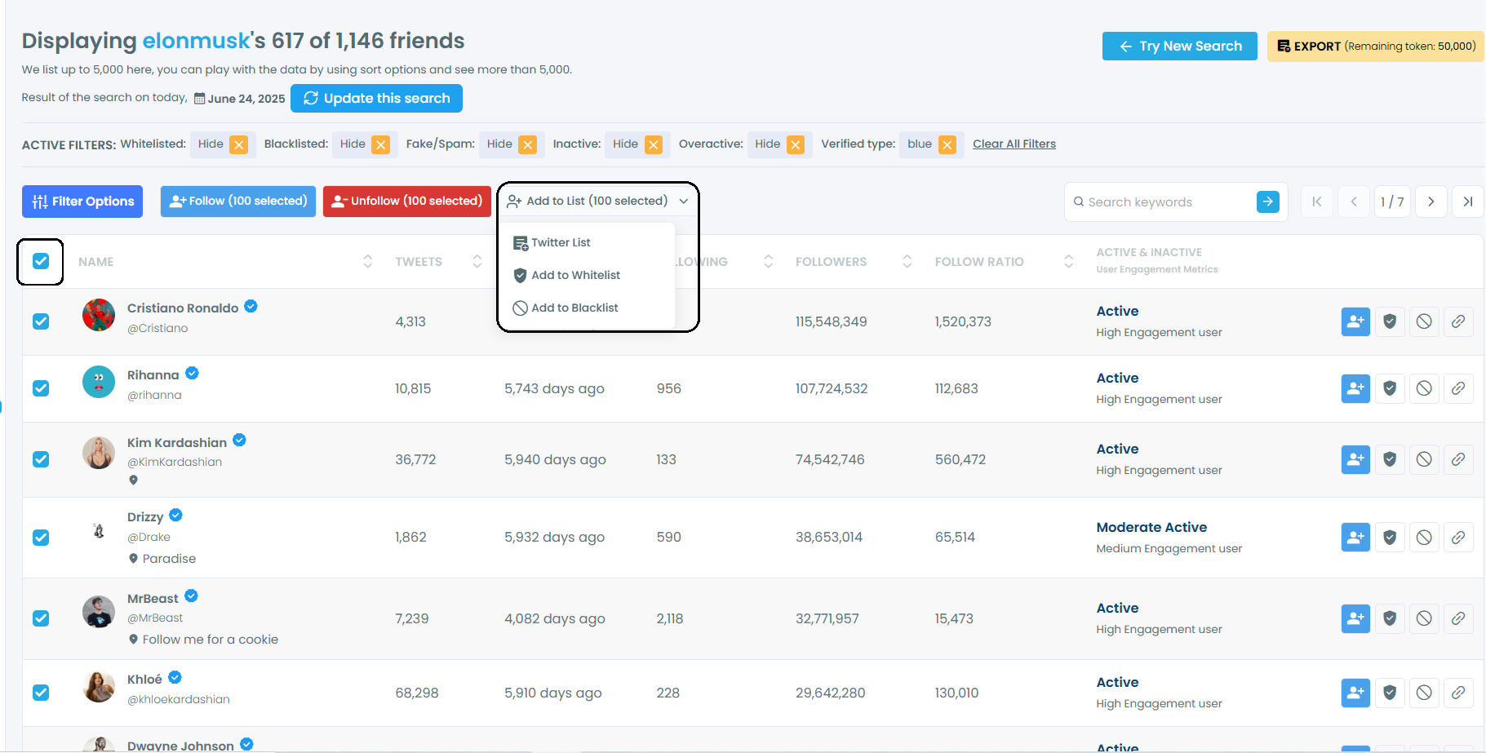The height and width of the screenshot is (753, 1486).
Task: Click follow icon in Rihanna row
Action: (1355, 388)
